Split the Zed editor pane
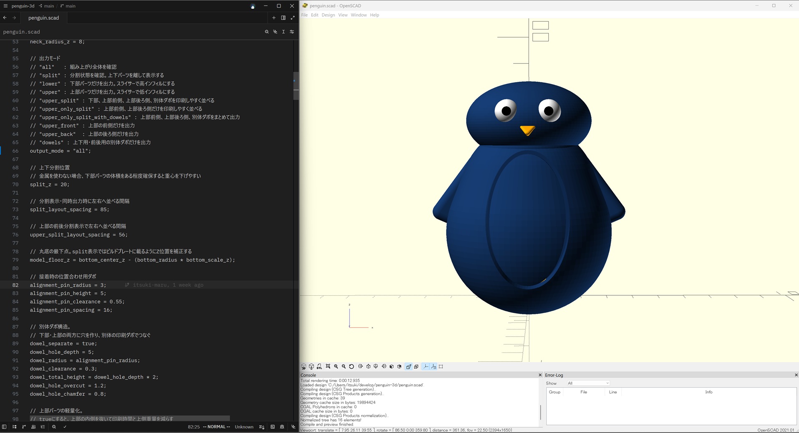799x433 pixels. click(x=283, y=18)
